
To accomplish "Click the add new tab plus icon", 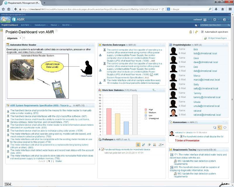I will click(x=24, y=38).
